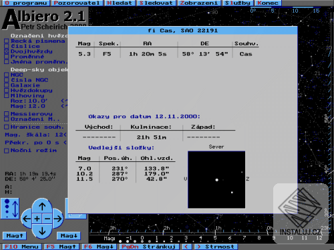
Task: Enable the NGC checkbox
Action: pyautogui.click(x=7, y=75)
